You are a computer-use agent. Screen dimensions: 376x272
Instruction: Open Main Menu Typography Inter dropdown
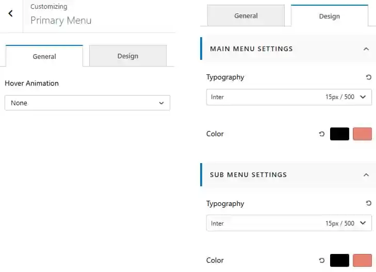[x=289, y=97]
